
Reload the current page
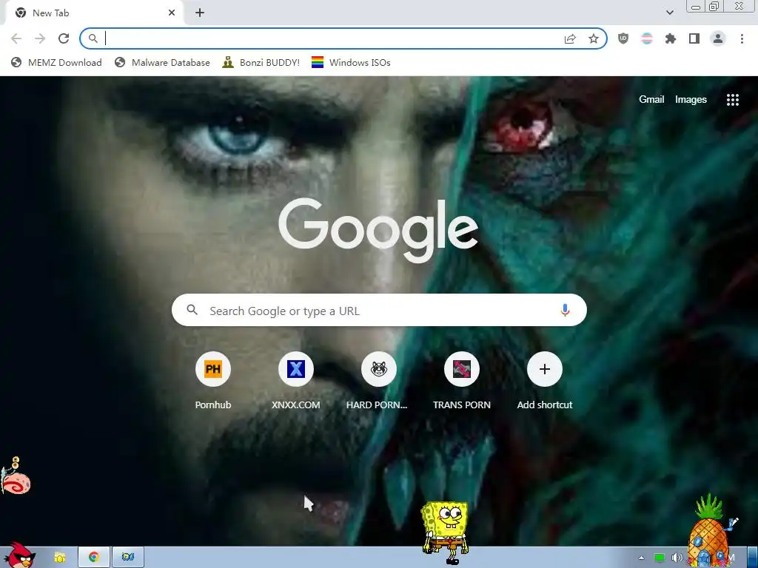coord(64,38)
